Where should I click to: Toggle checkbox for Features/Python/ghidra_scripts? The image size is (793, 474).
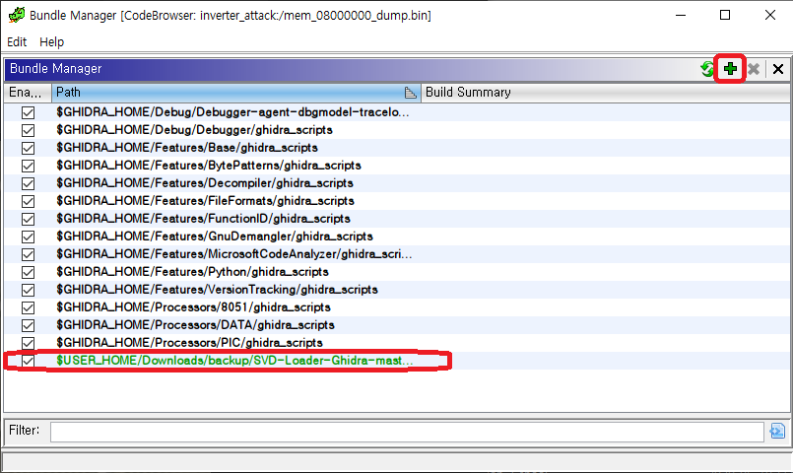(x=28, y=272)
